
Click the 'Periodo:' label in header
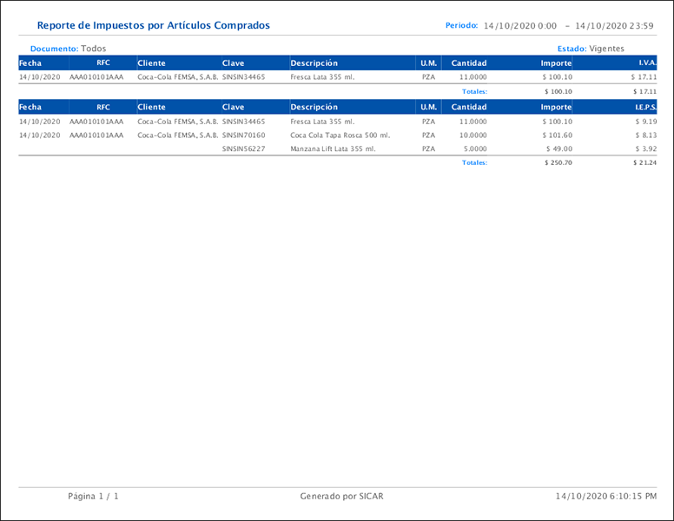coord(461,26)
